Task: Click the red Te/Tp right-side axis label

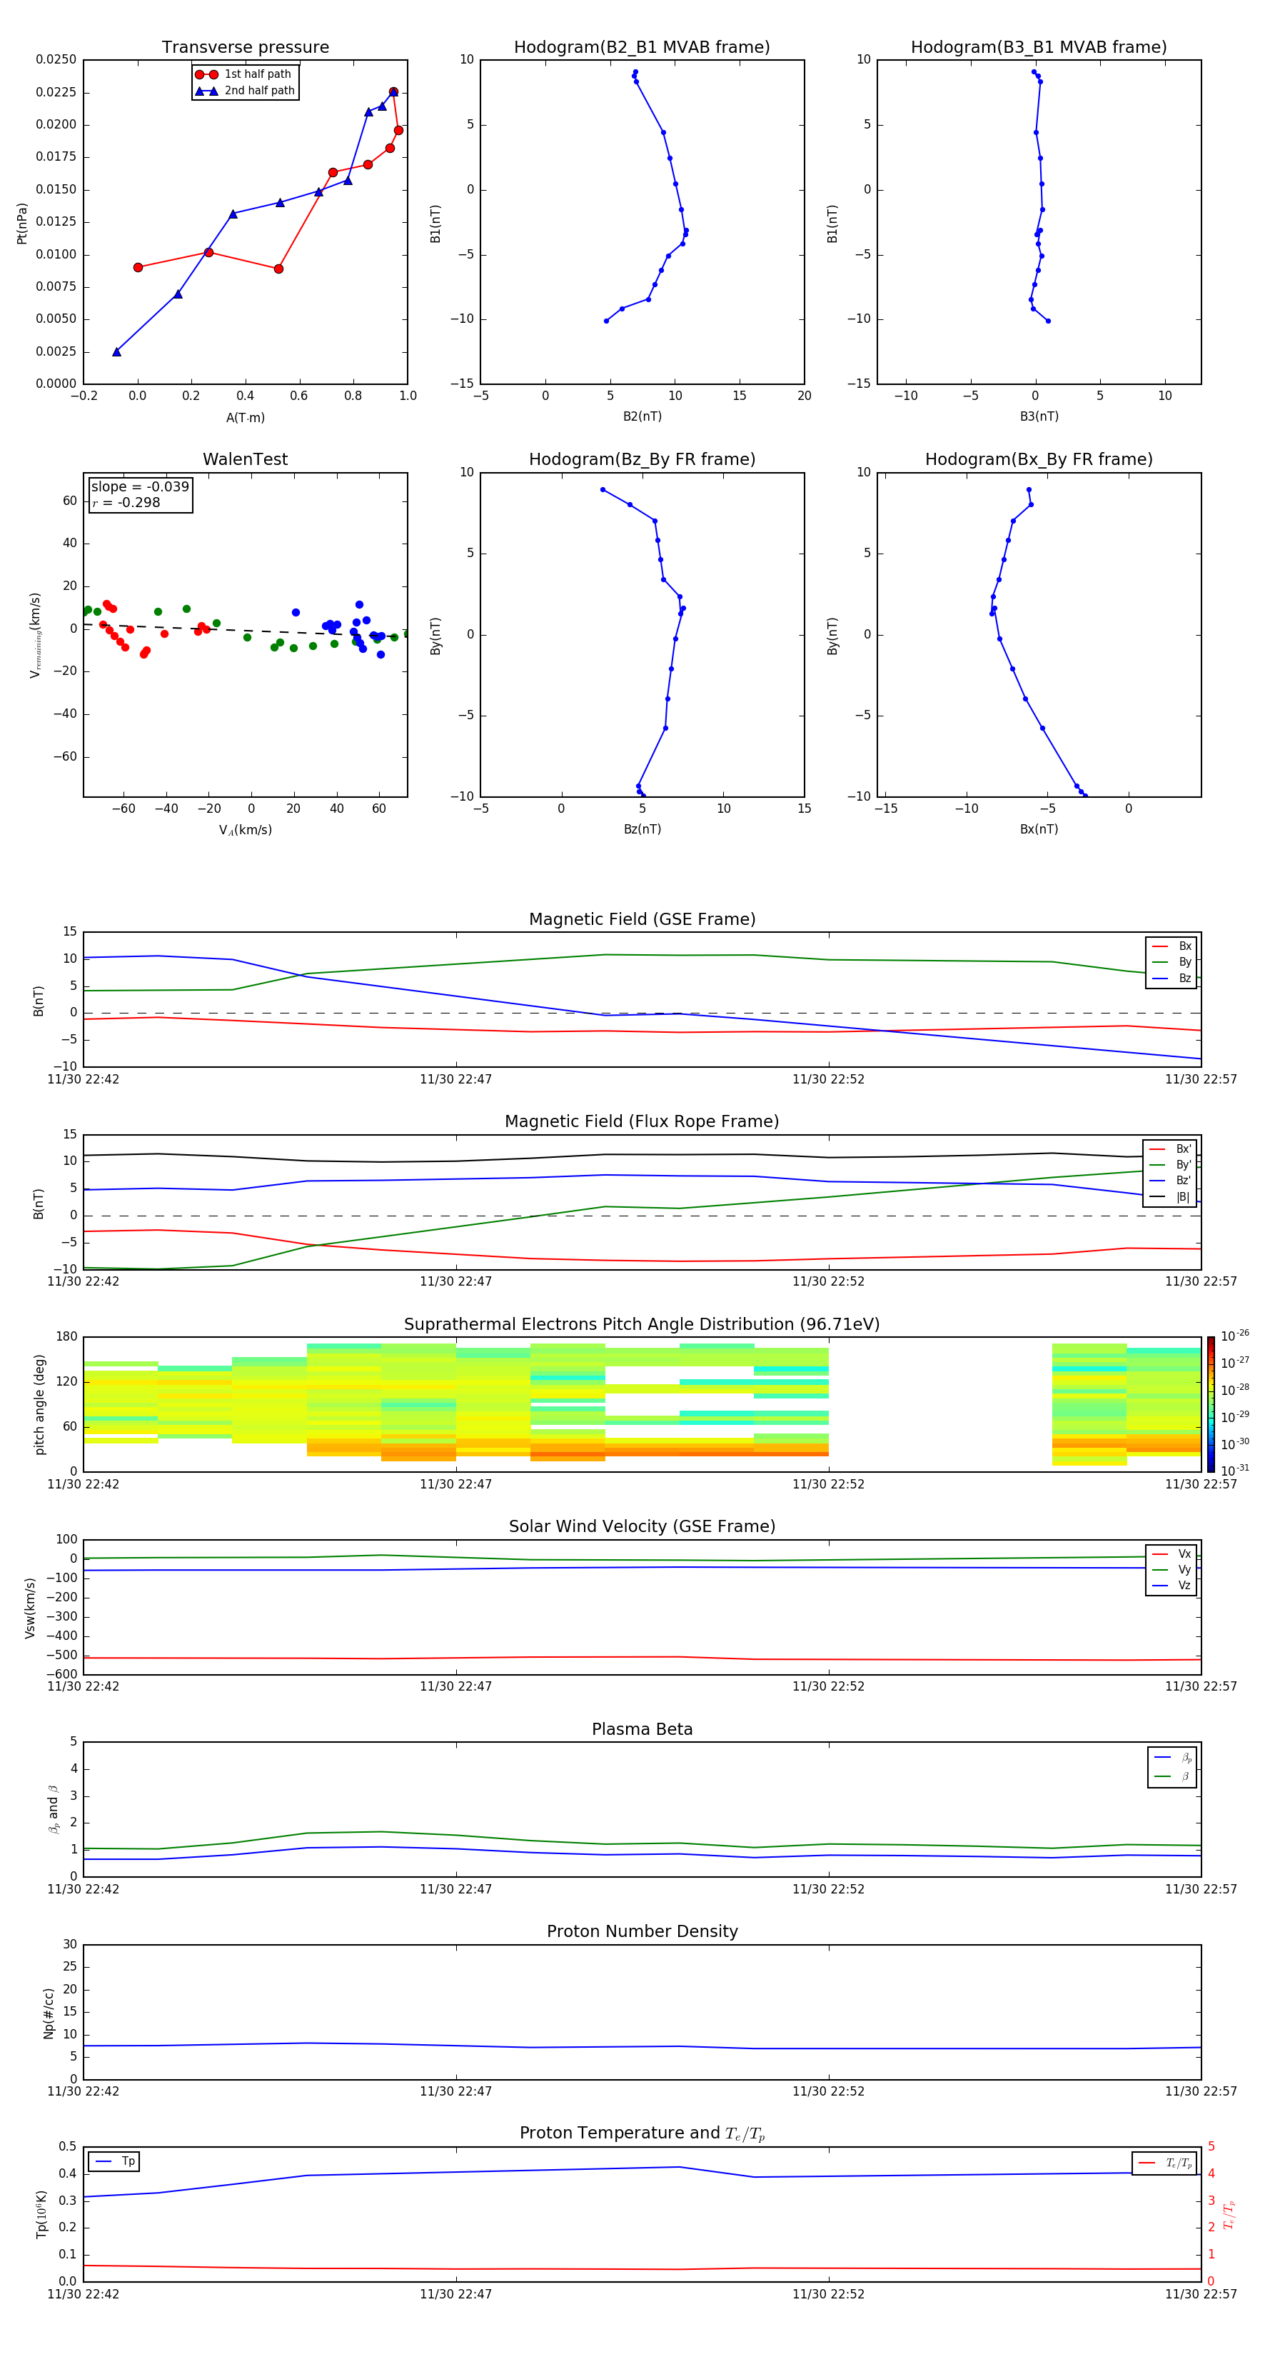Action: 1229,2214
